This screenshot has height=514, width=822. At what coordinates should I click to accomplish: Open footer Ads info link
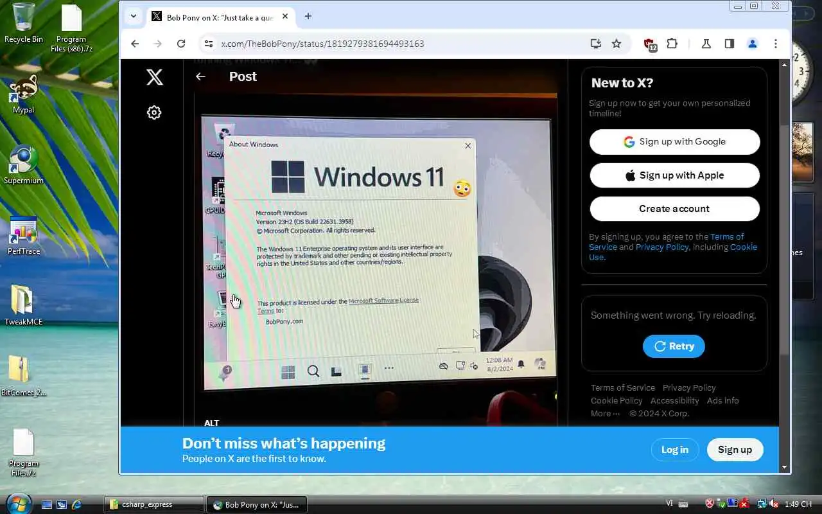(x=723, y=400)
